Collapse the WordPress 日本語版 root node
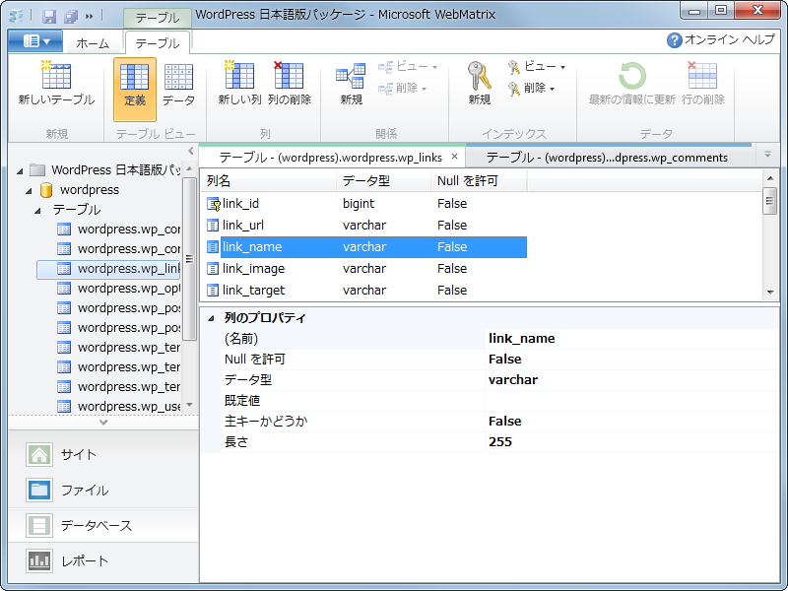This screenshot has width=788, height=591. coord(20,170)
